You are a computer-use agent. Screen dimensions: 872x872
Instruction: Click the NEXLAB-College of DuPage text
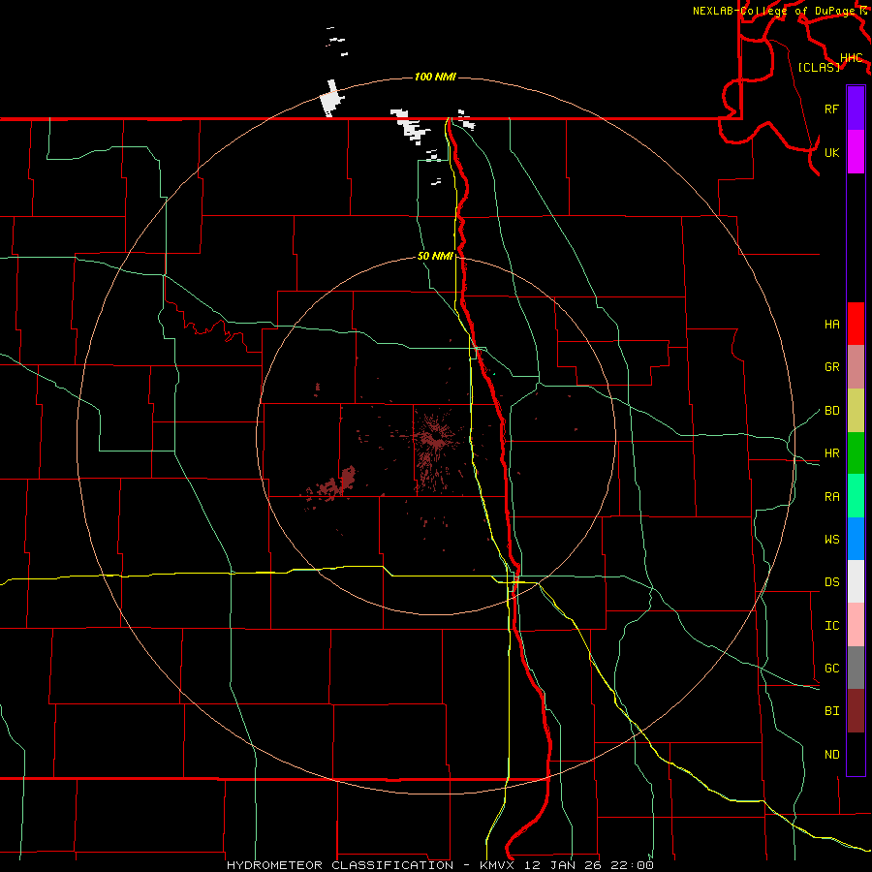tap(773, 11)
